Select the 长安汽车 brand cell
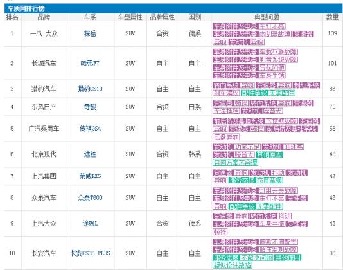The image size is (343, 270). (x=44, y=253)
